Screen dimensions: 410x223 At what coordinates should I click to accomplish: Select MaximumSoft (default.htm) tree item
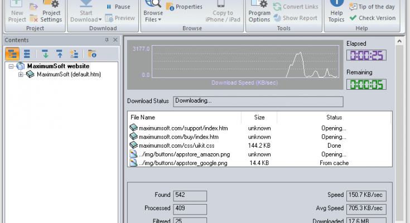[x=69, y=75]
